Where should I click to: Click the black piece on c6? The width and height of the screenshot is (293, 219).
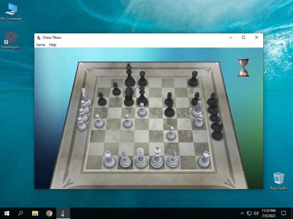point(129,96)
